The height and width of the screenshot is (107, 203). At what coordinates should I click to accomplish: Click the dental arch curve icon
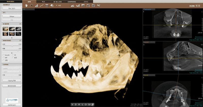click(x=73, y=6)
